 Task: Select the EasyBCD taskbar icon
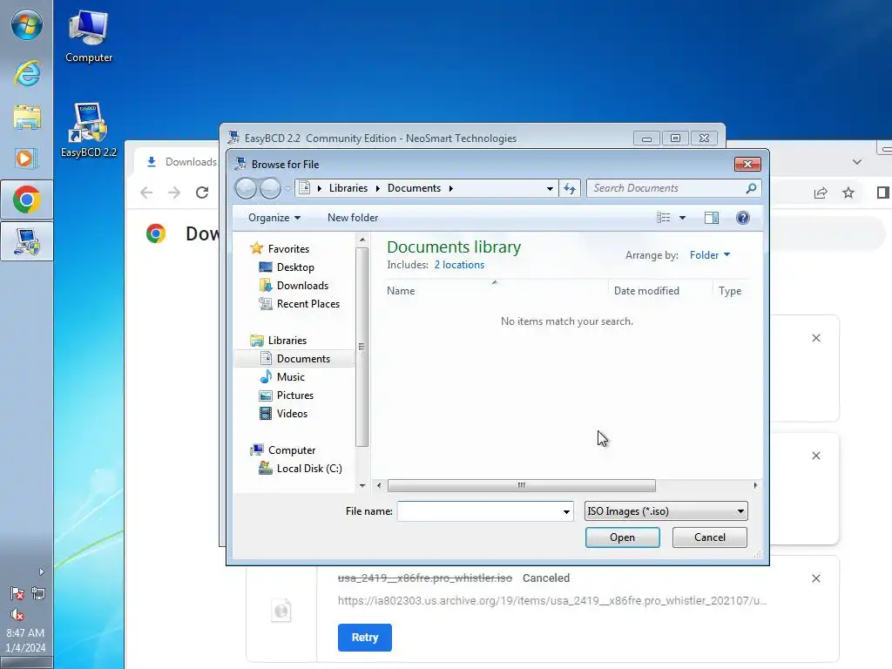point(27,241)
